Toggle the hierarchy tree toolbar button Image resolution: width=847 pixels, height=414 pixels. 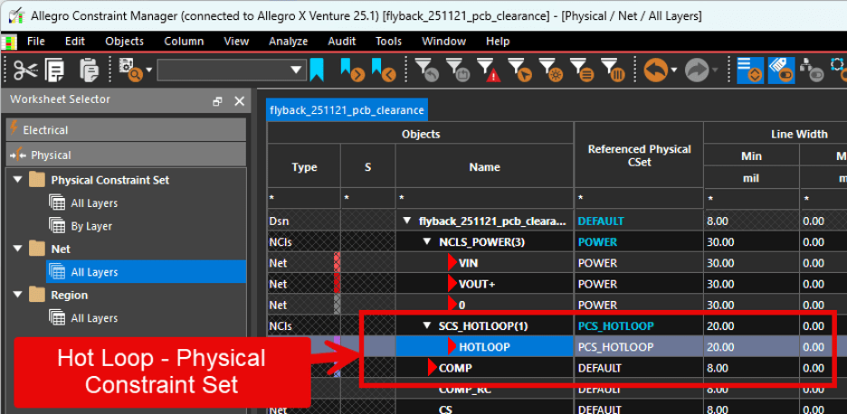(812, 71)
